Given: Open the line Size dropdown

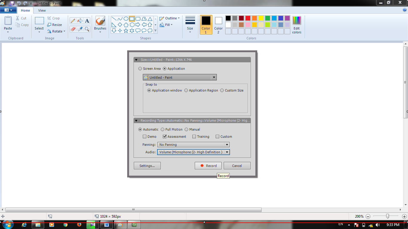Looking at the screenshot, I should tap(190, 24).
